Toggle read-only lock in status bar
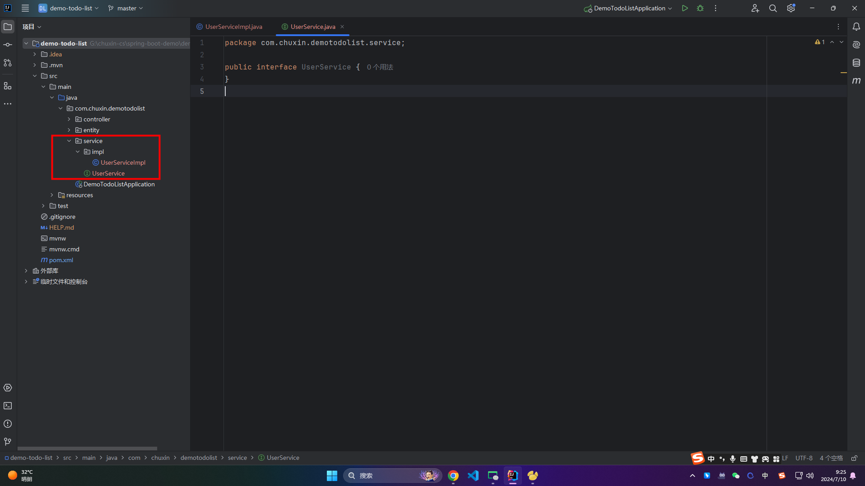The image size is (865, 486). point(854,458)
